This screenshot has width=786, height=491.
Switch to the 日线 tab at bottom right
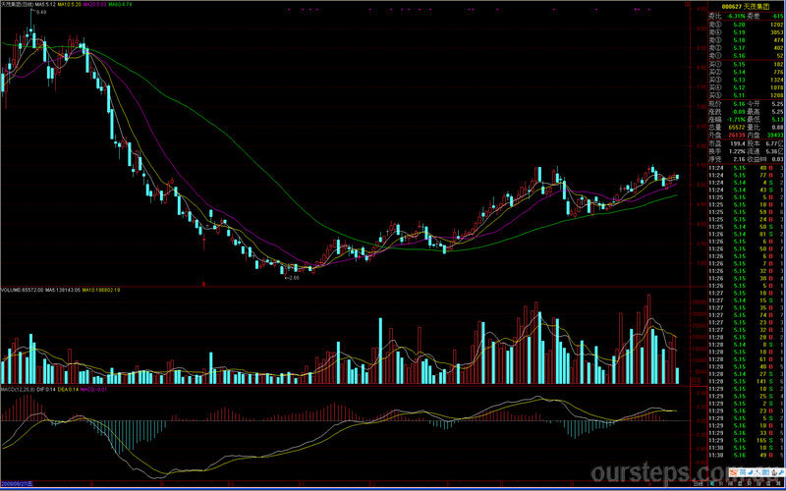pyautogui.click(x=699, y=484)
